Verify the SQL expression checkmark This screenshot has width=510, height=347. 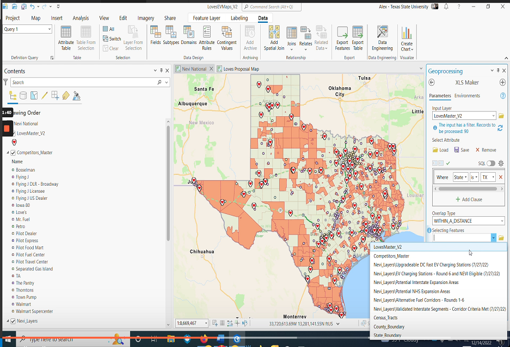448,163
